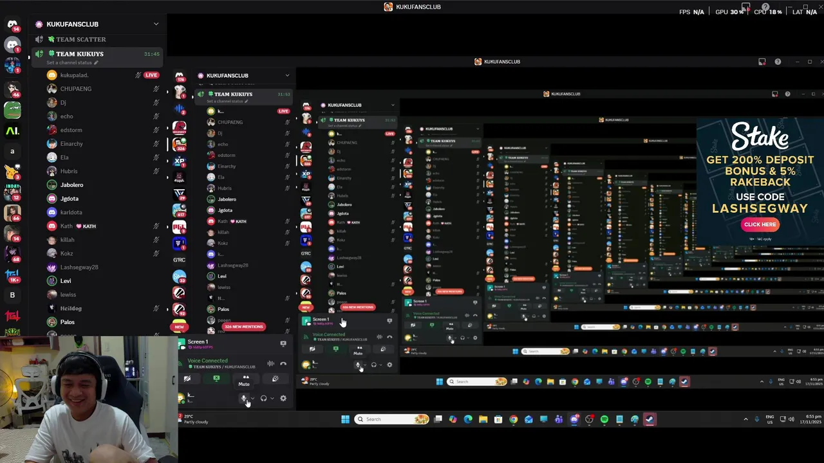Disconnect from voice in first nested panel
The height and width of the screenshot is (463, 824).
283,363
